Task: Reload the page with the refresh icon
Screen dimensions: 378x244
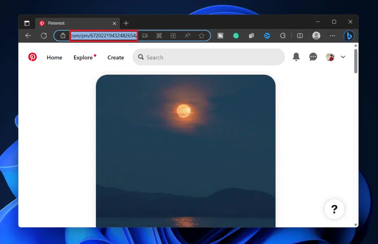Action: 44,36
